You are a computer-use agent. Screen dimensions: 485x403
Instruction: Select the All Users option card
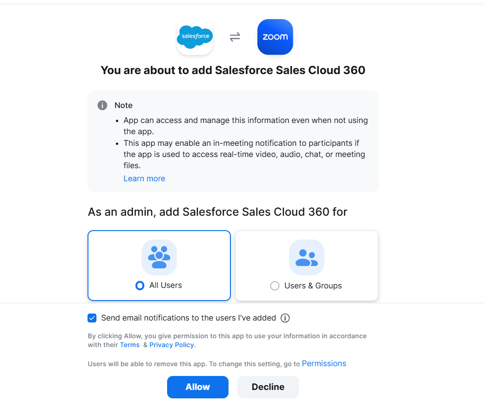[159, 266]
